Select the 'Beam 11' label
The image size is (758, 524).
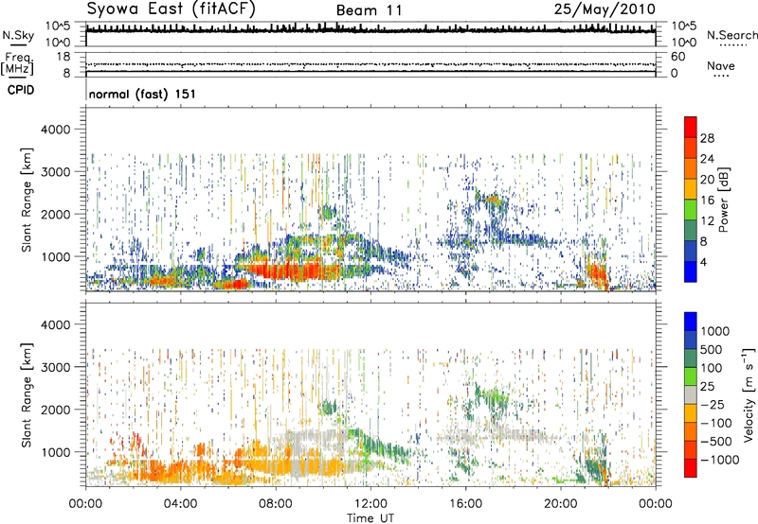(369, 10)
